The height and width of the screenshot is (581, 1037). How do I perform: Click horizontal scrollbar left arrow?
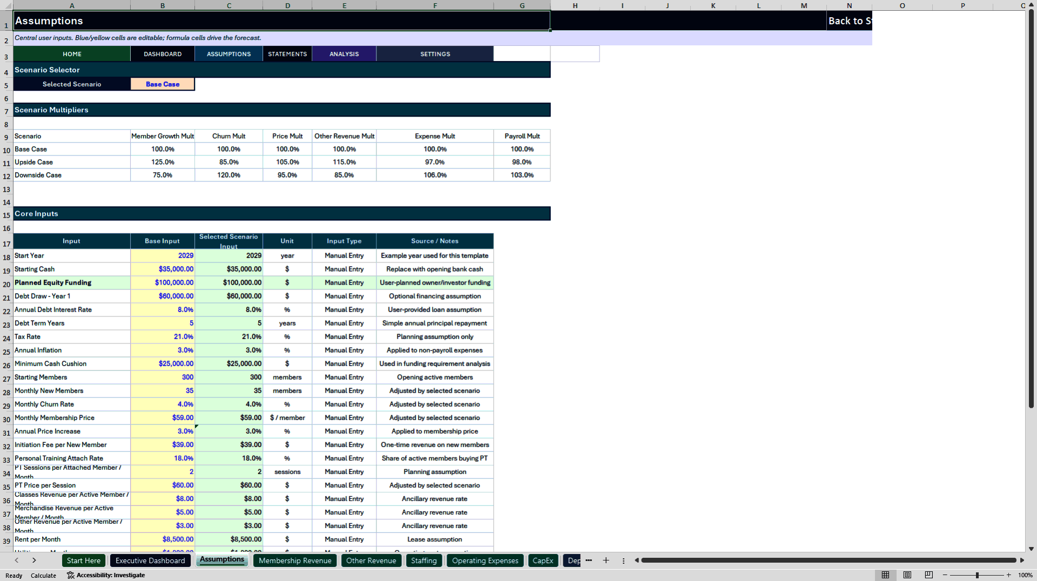point(637,560)
